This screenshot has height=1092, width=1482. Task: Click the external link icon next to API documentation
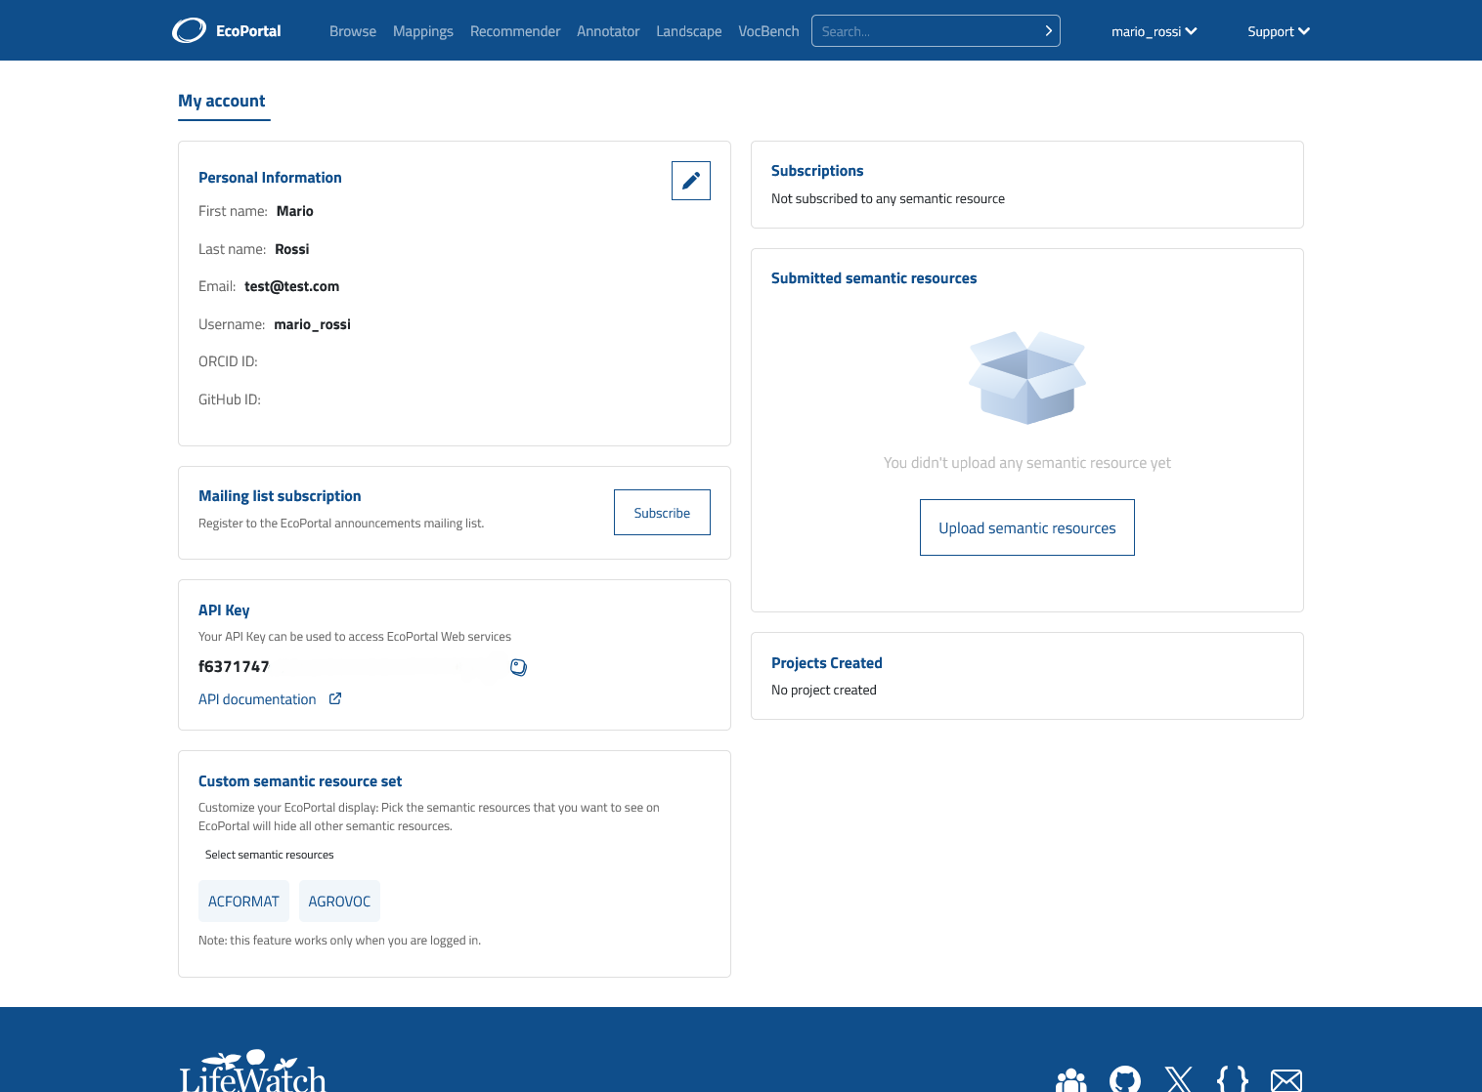click(335, 698)
